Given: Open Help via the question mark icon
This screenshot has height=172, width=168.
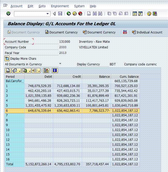Looking at the screenshot, I should [x=149, y=14].
